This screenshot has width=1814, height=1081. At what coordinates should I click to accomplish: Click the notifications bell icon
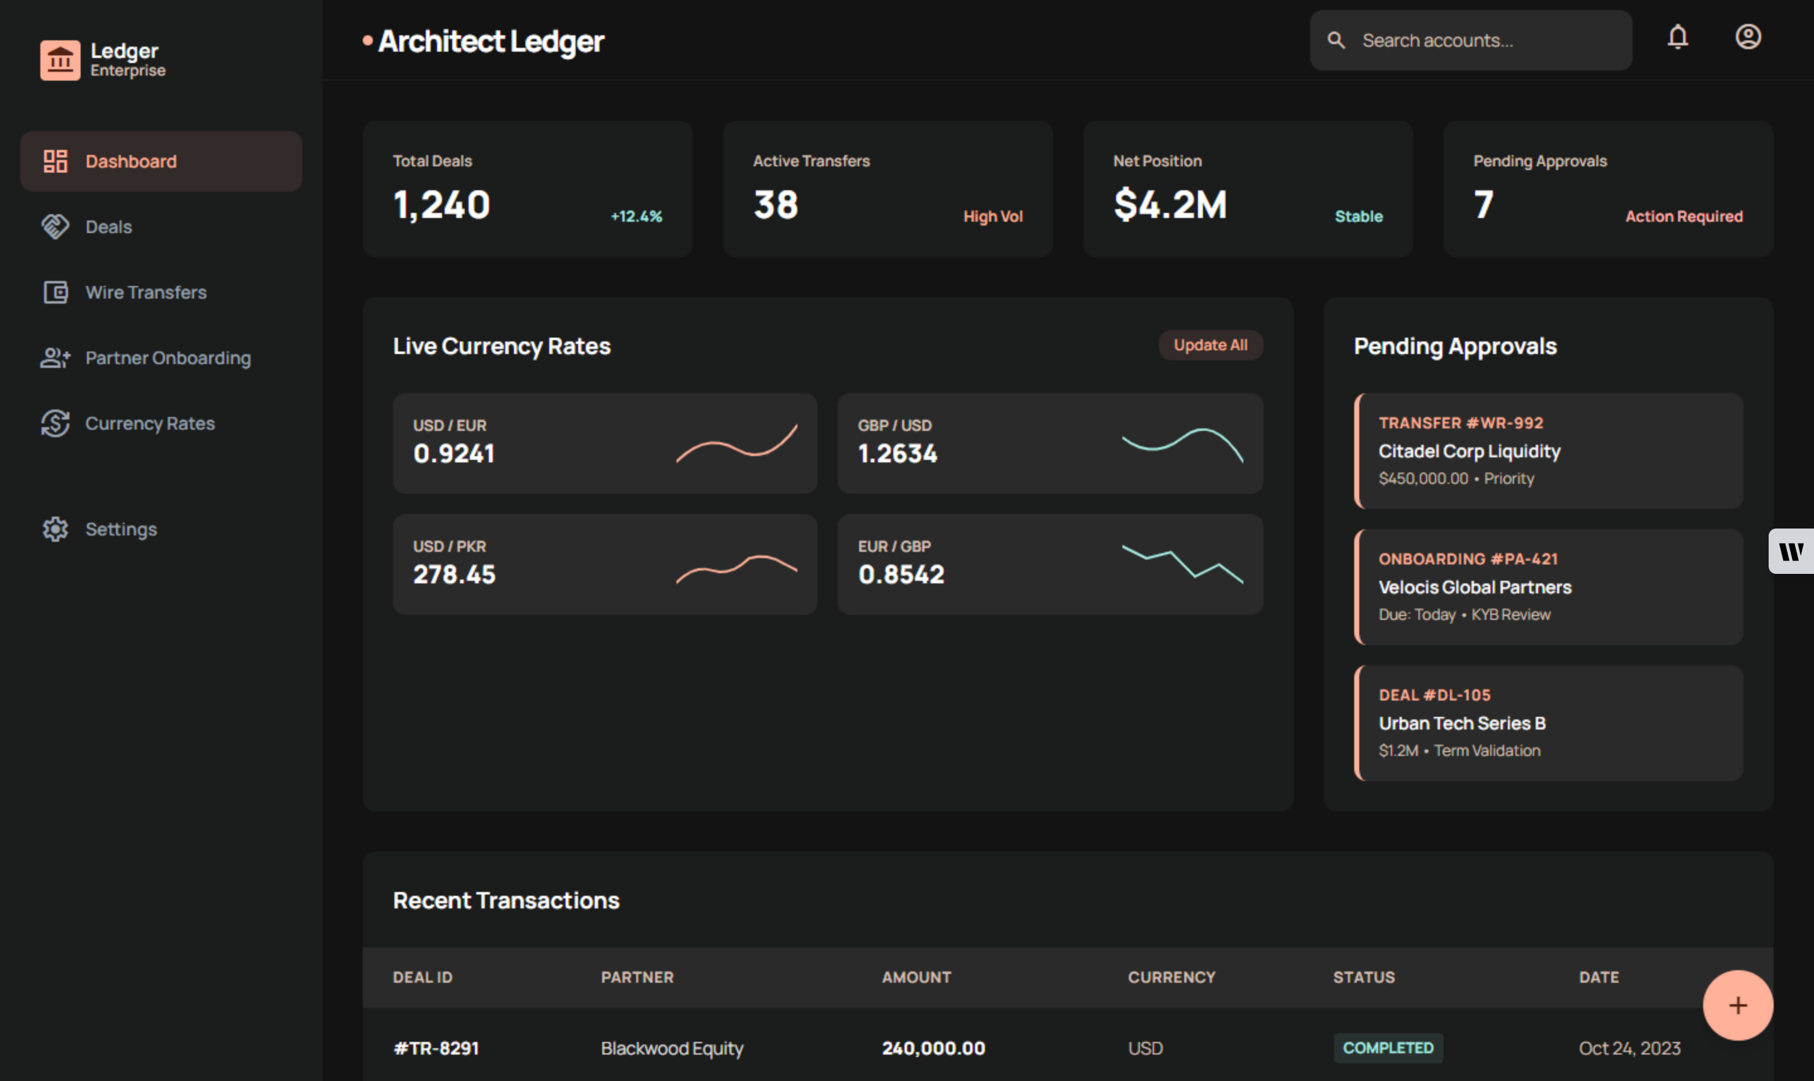point(1677,37)
